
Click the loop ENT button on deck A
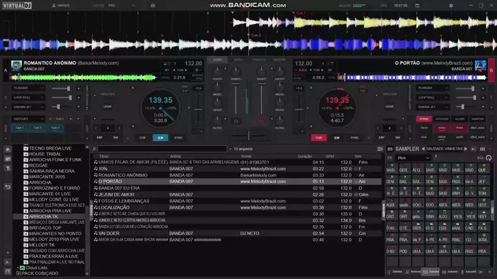[x=98, y=137]
